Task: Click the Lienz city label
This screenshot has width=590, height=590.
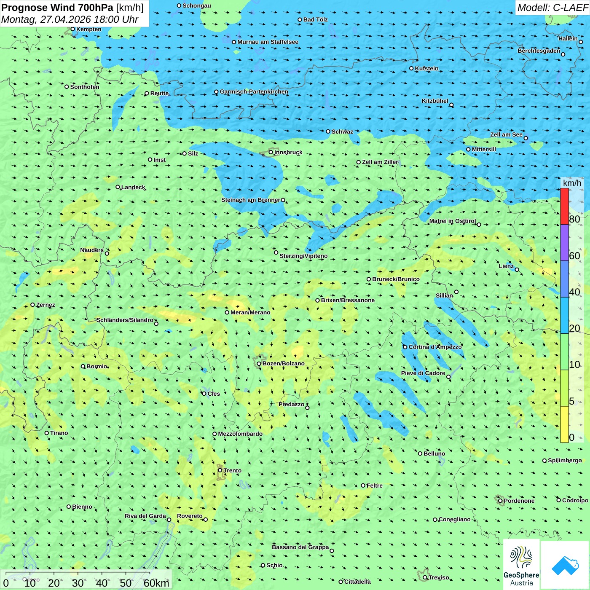Action: (506, 266)
